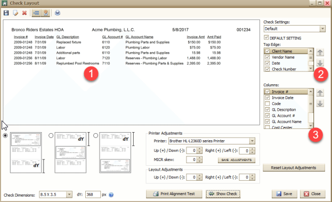Uncheck Client Name in Top Edge list
Screen dimensions: 332x202
click(267, 51)
